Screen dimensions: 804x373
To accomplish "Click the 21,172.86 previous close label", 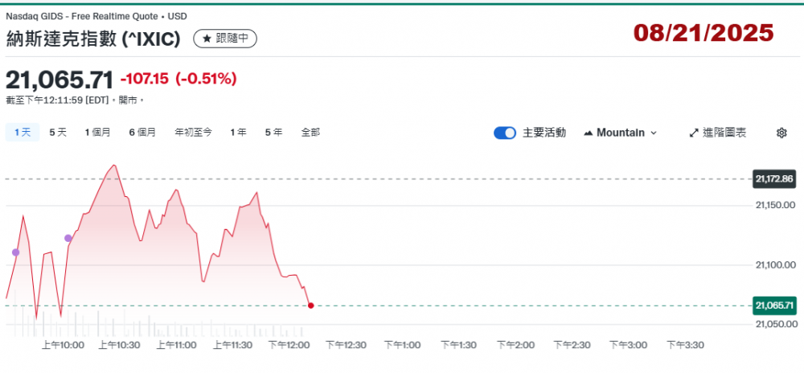I will (x=773, y=178).
